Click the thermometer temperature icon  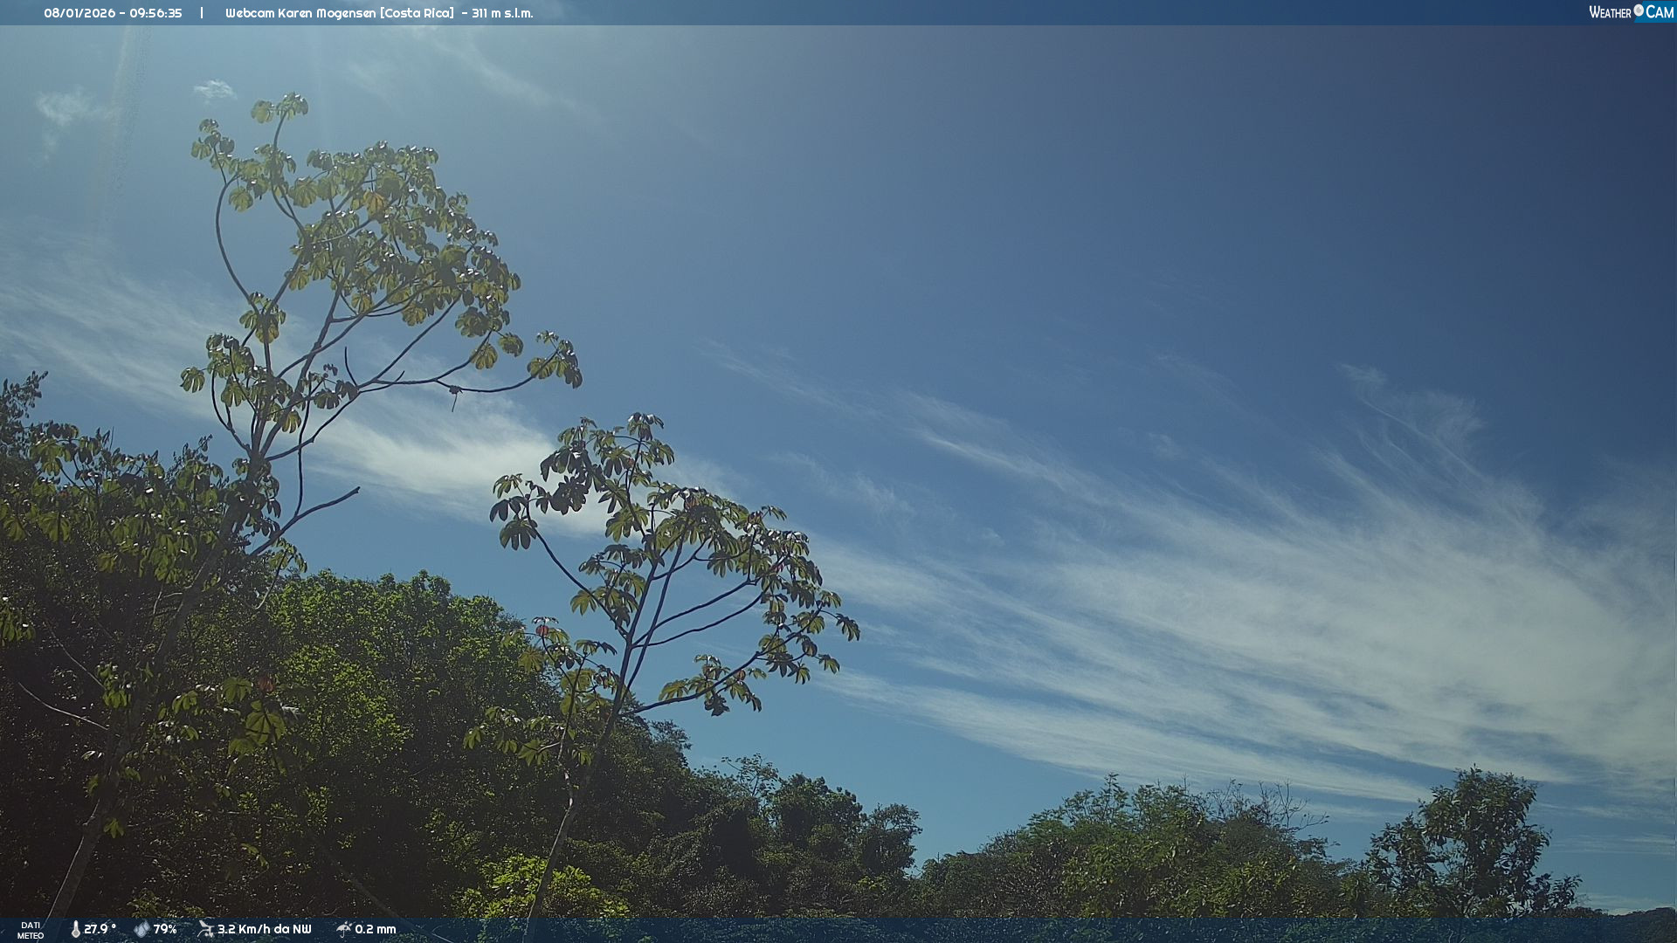tap(75, 929)
